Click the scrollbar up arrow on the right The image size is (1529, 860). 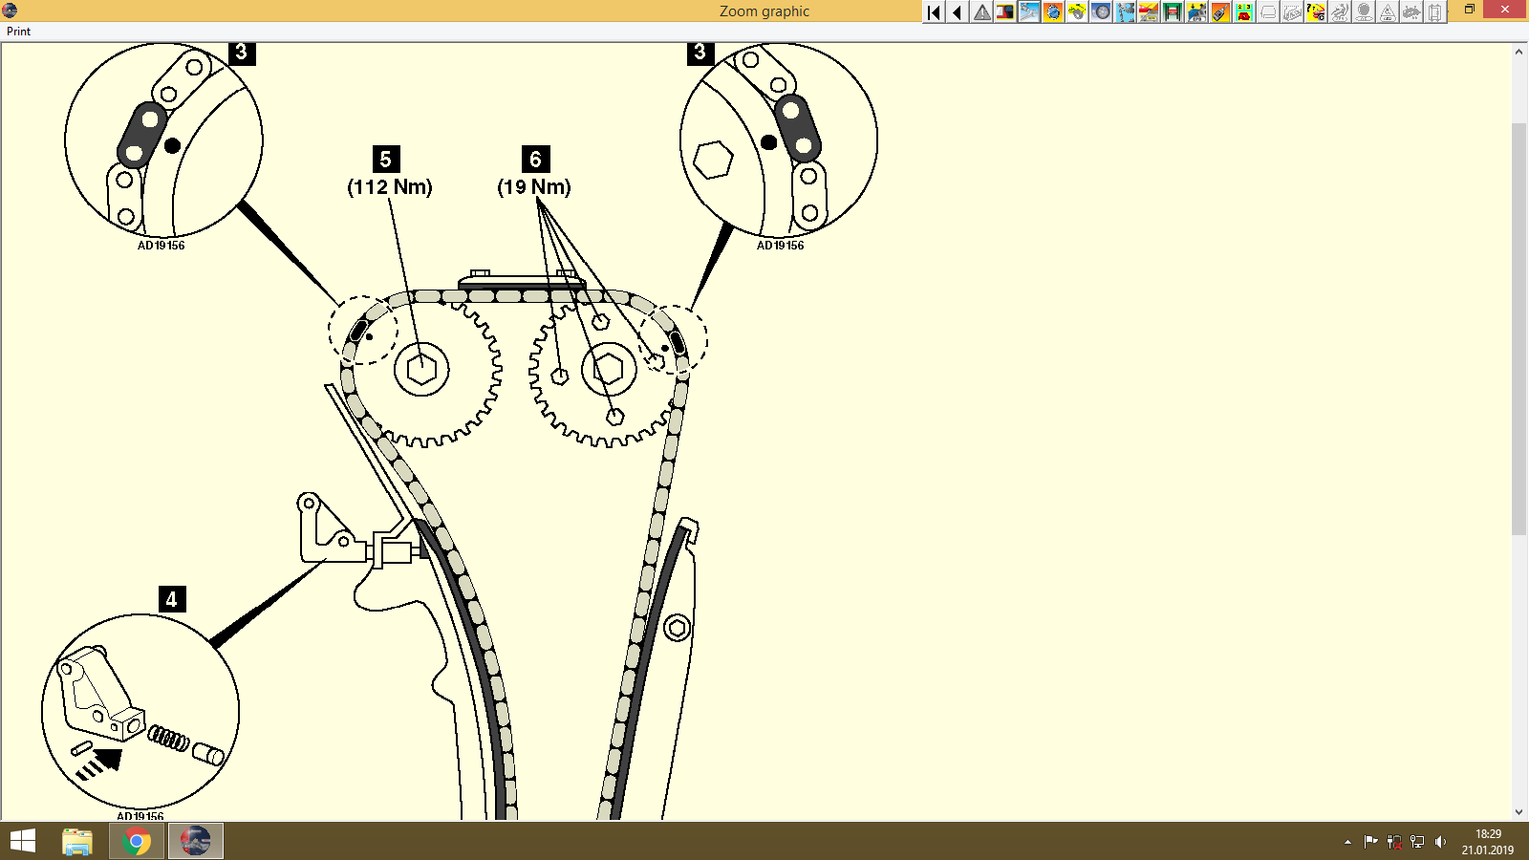[1519, 49]
